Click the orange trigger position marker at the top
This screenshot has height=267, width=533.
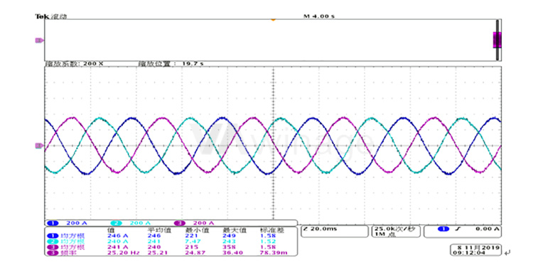(273, 20)
